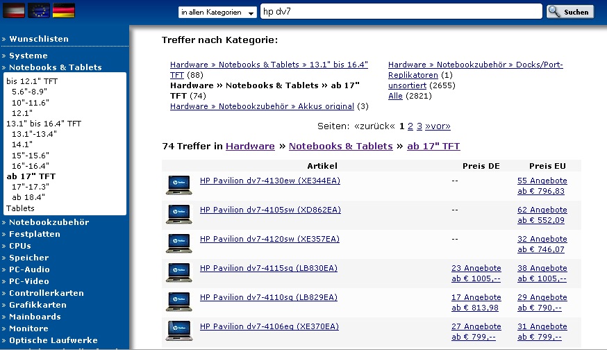Viewport: 607px width, 350px height.
Task: Open HP Pavilion dv7-4120sw (XE357EA) link
Action: click(x=269, y=239)
